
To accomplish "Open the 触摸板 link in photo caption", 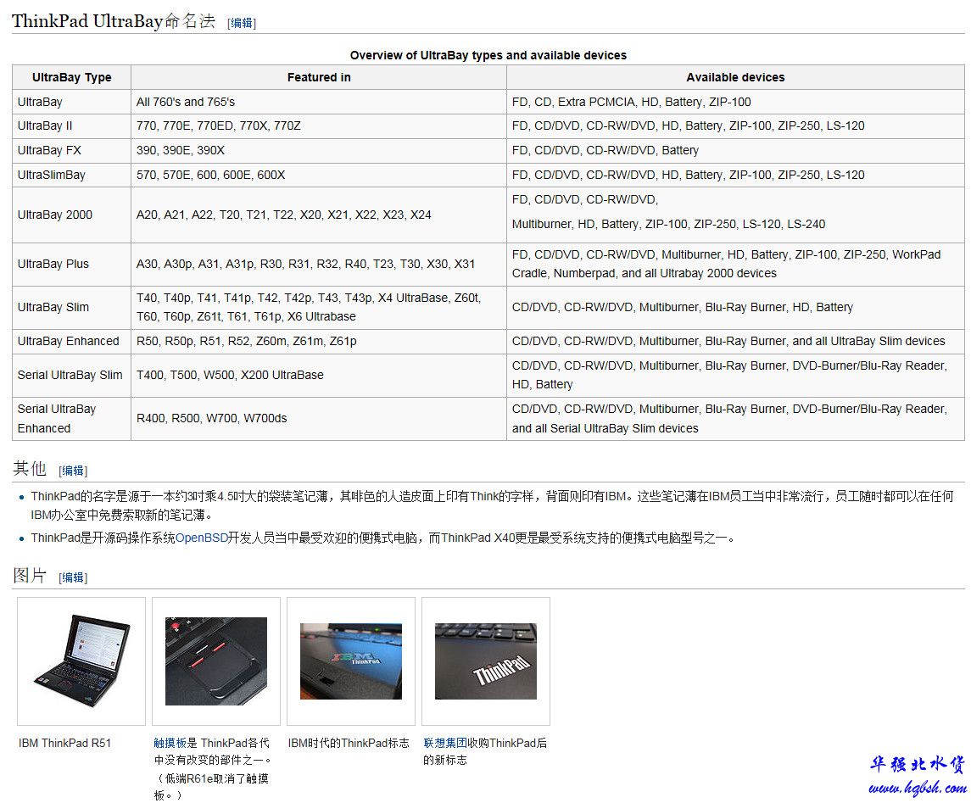I will point(170,743).
